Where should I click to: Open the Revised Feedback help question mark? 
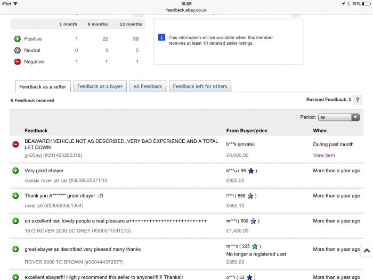[x=358, y=100]
